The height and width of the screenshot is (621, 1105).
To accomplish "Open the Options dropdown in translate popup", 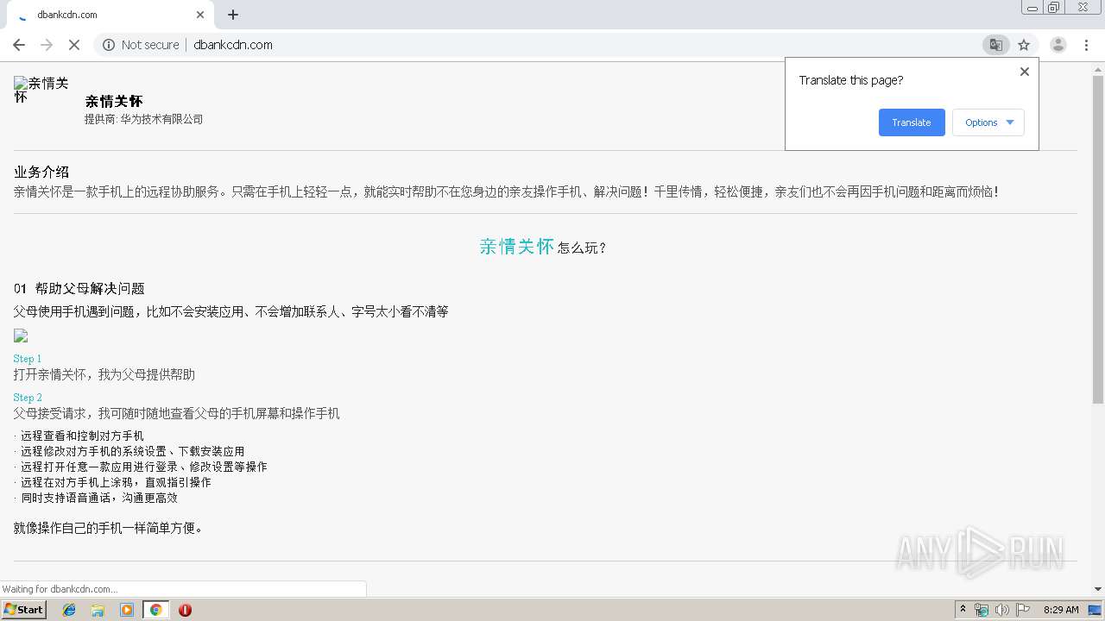I will 988,122.
